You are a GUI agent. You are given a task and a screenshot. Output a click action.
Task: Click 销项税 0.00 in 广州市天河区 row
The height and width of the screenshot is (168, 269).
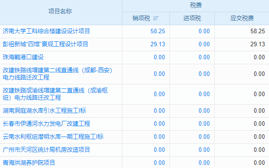[x=159, y=150]
